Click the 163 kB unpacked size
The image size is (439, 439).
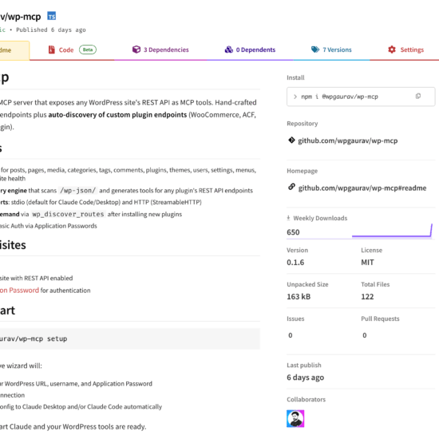(x=299, y=296)
